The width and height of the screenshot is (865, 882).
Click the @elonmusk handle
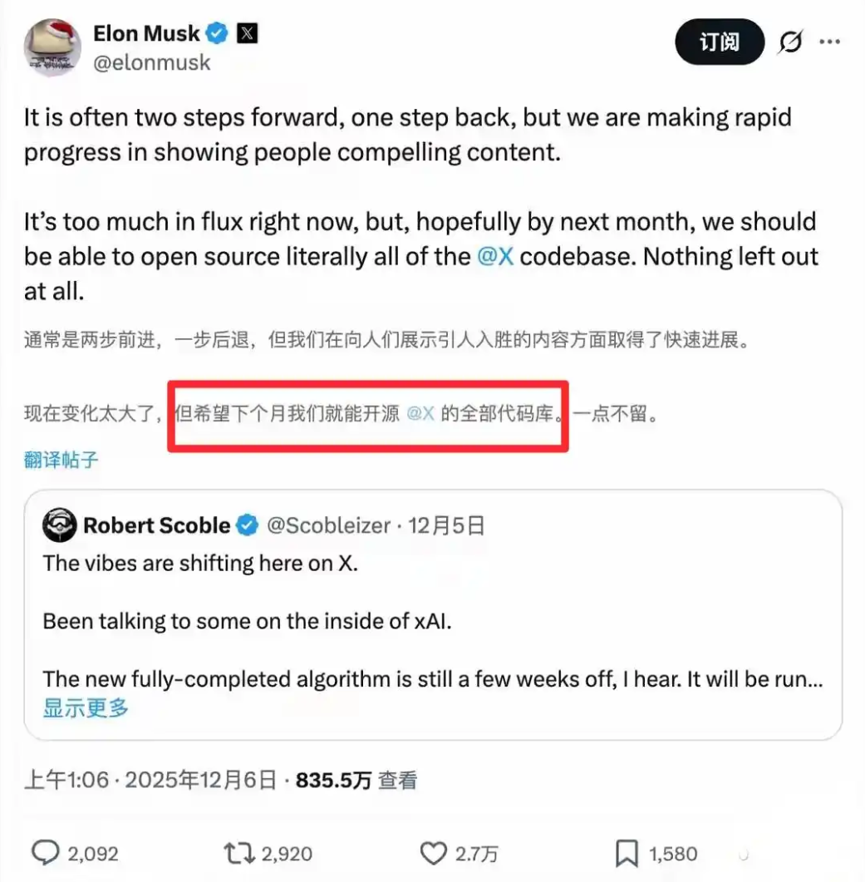coord(151,62)
